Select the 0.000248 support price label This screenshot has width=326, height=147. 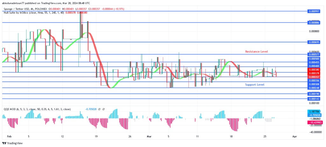coord(313,88)
